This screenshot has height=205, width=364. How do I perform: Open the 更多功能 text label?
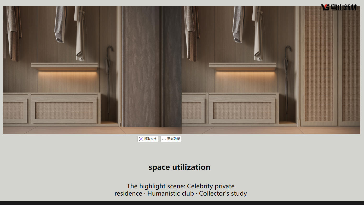click(174, 139)
